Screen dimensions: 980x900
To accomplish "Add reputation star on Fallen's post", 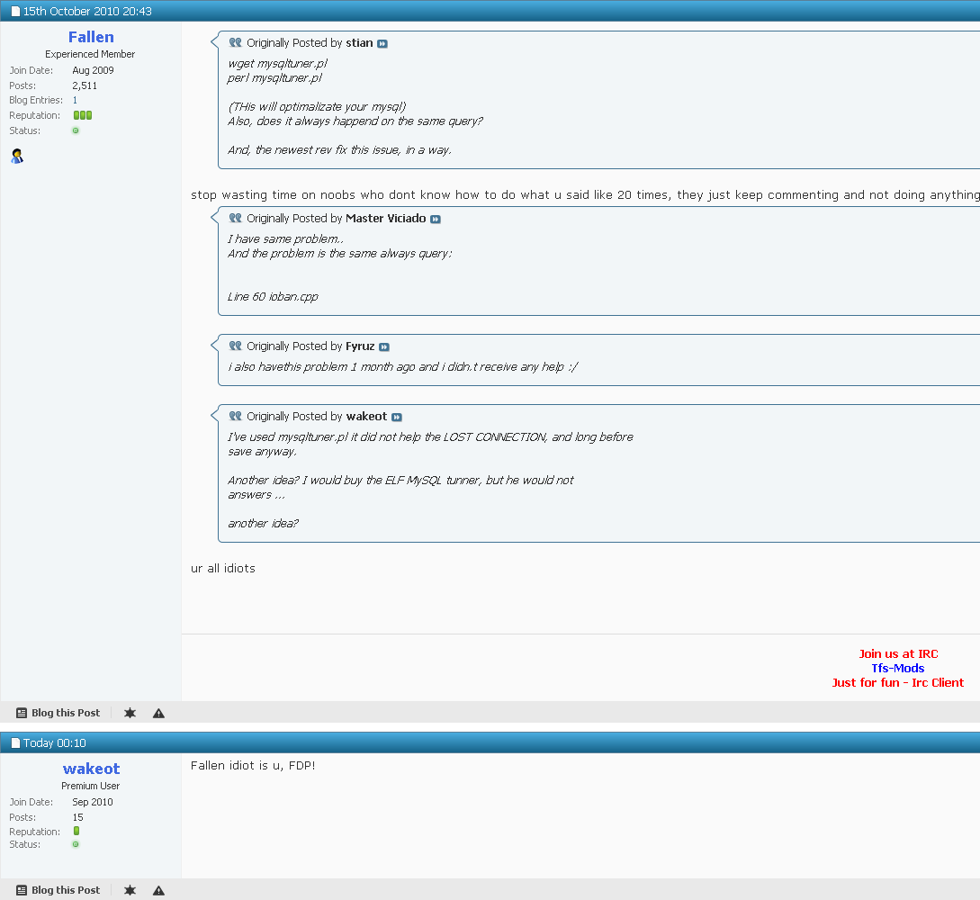I will 130,713.
